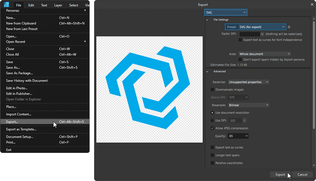316x181 pixels.
Task: Open the preset options hamburger menu
Action: point(289,27)
